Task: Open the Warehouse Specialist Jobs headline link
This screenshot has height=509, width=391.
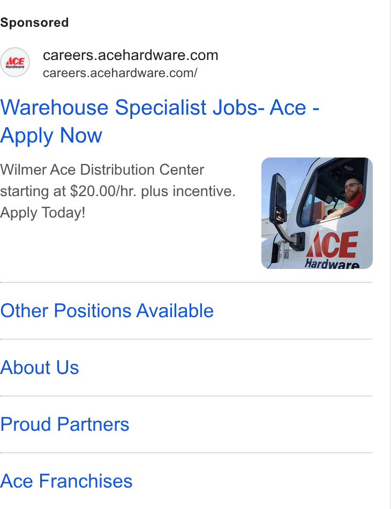Action: [x=160, y=121]
